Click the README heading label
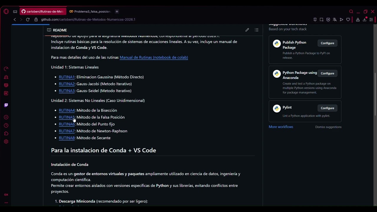The height and width of the screenshot is (212, 377). (x=60, y=30)
